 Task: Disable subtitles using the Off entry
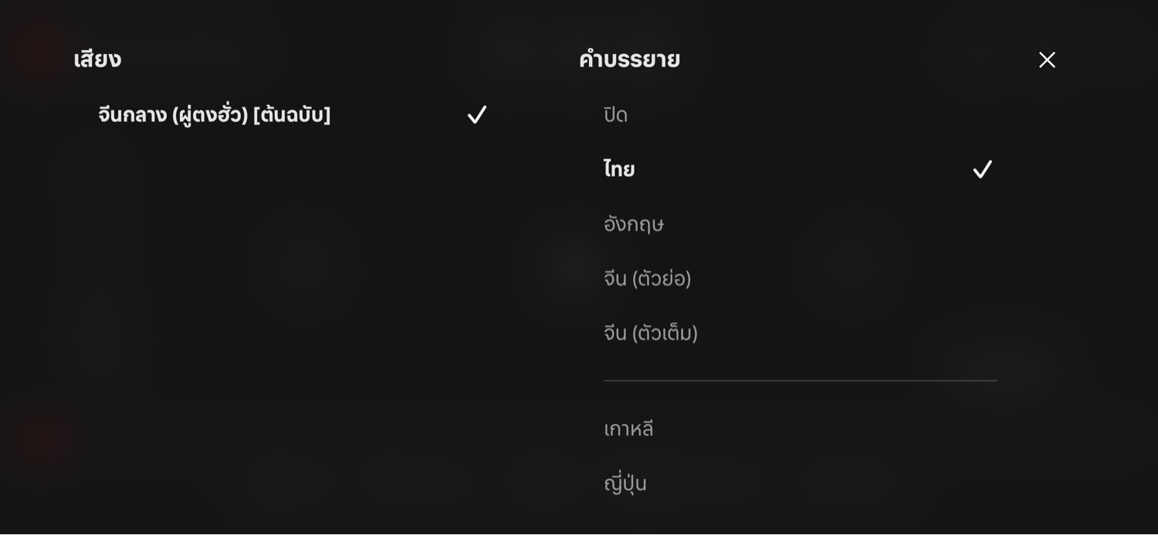click(x=615, y=115)
